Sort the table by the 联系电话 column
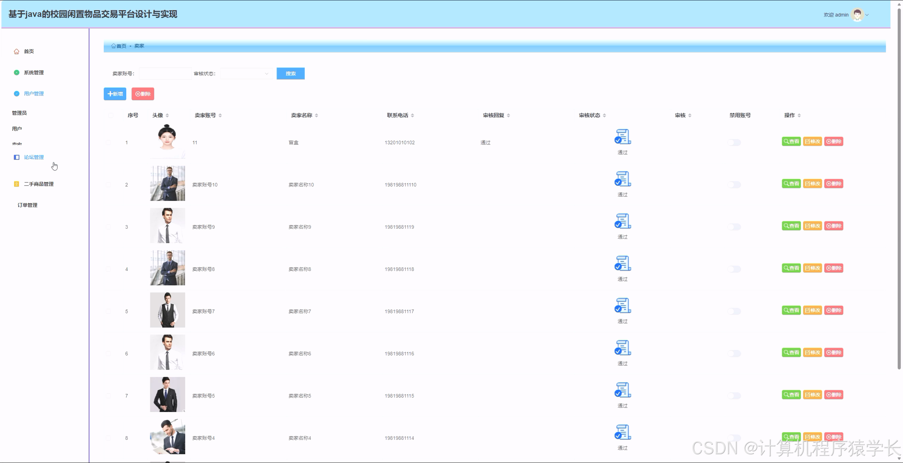The width and height of the screenshot is (903, 463). click(412, 116)
